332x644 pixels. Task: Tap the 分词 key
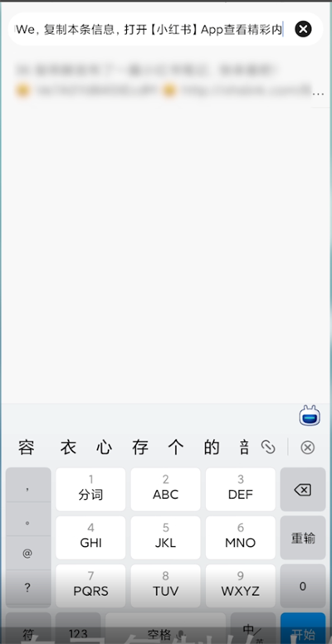pos(90,489)
